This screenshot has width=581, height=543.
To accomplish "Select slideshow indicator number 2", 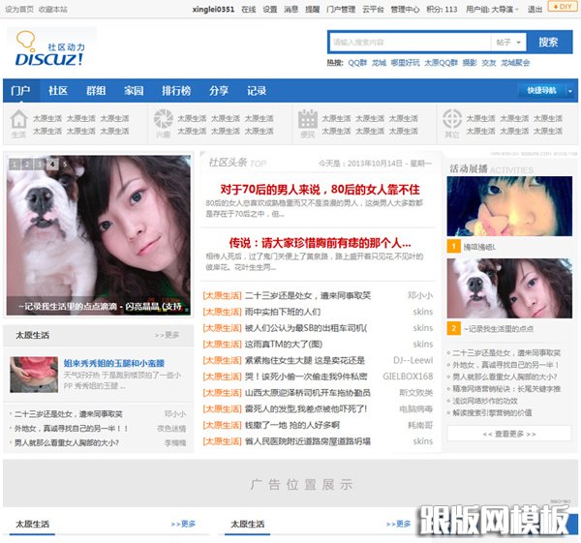I will coord(27,165).
